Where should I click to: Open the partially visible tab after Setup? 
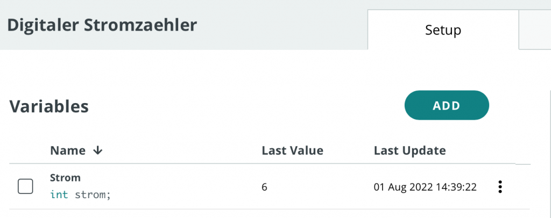pyautogui.click(x=535, y=30)
